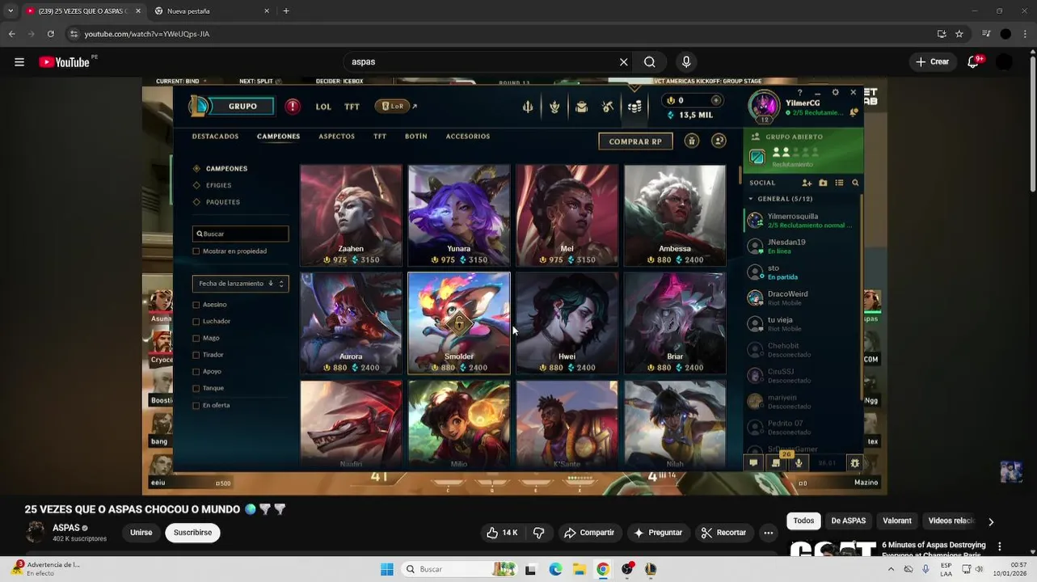
Task: Check the Apoyo filter
Action: tap(196, 372)
